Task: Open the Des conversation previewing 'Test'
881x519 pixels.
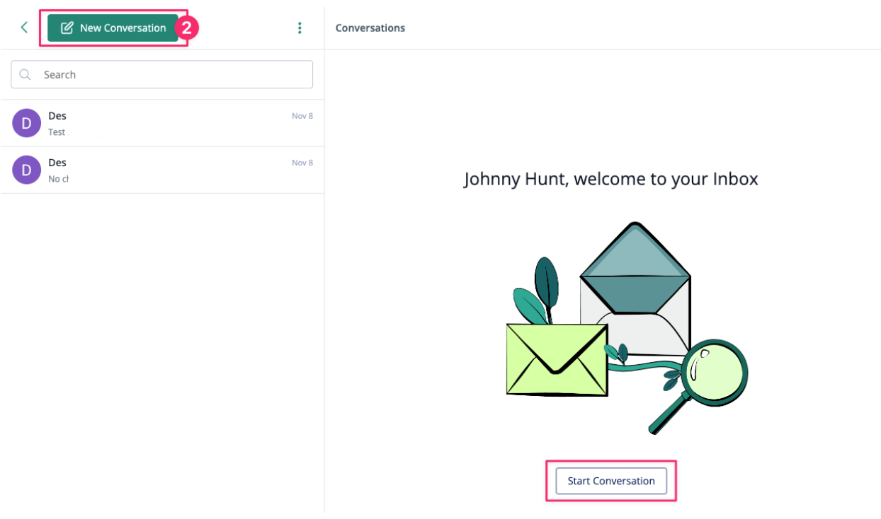Action: coord(170,123)
